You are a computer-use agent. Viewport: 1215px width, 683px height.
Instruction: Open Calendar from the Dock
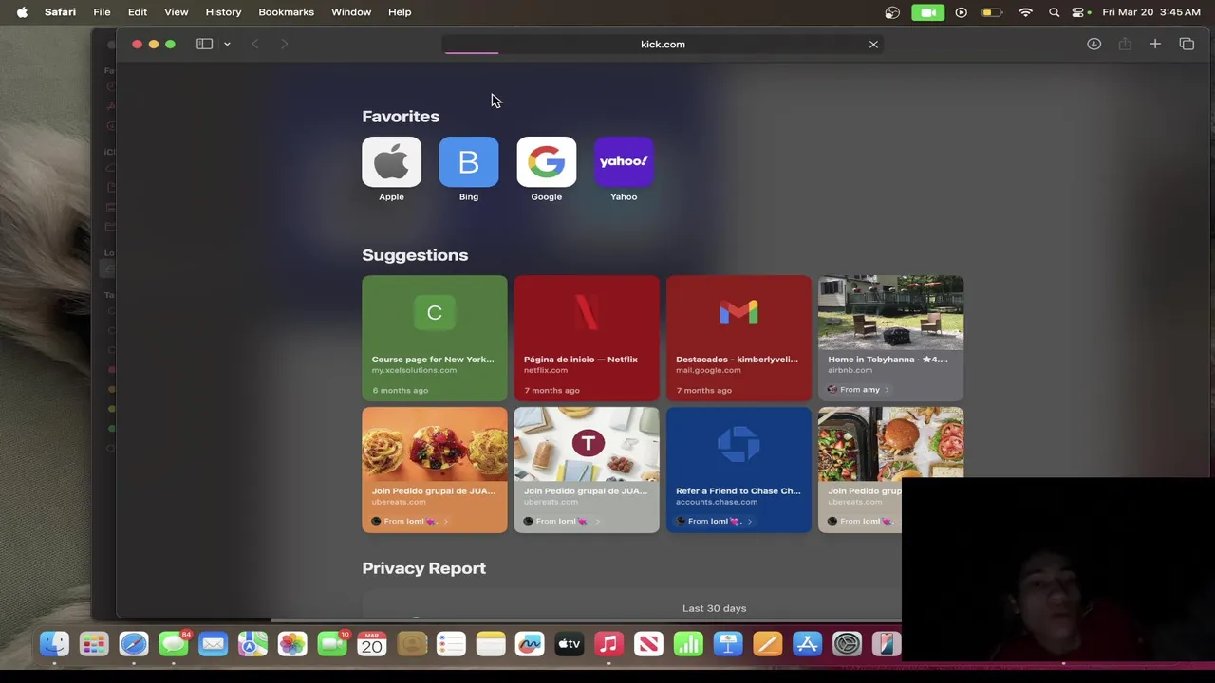coord(371,645)
